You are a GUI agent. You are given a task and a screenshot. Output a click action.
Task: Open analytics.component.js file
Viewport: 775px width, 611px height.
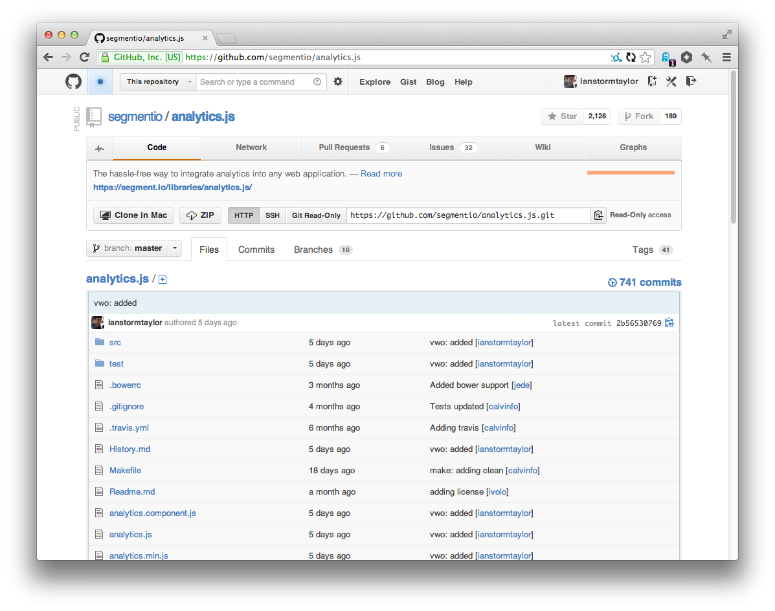[x=153, y=513]
